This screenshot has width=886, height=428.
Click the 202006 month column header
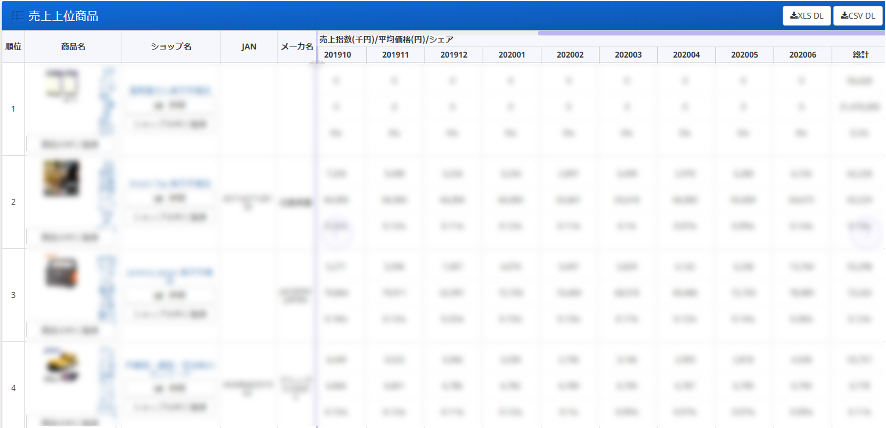click(x=802, y=55)
